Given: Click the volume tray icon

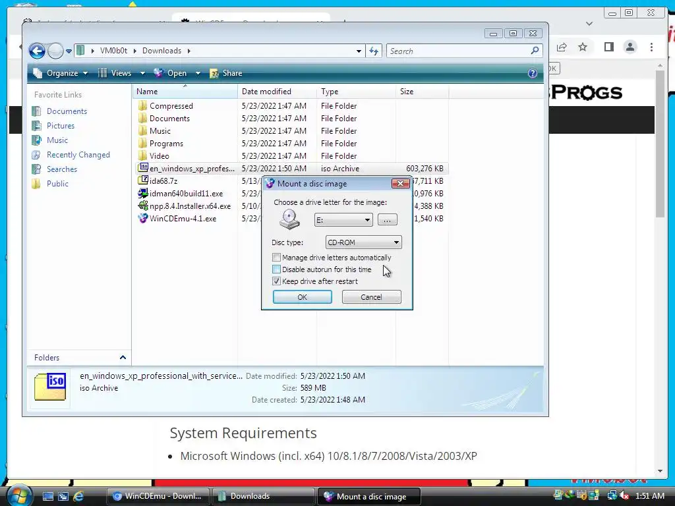Looking at the screenshot, I should pos(624,496).
